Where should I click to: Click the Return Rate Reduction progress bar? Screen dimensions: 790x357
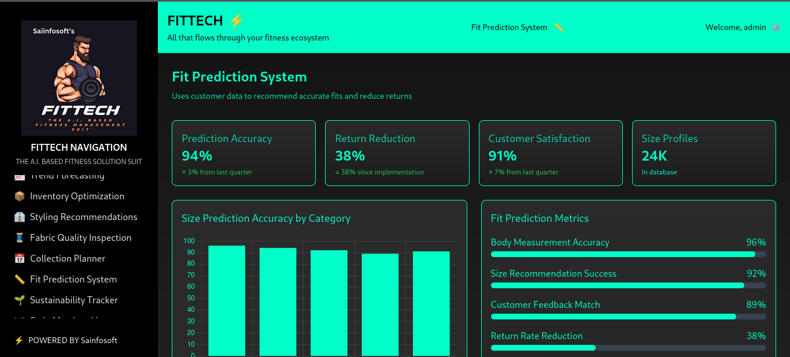628,348
